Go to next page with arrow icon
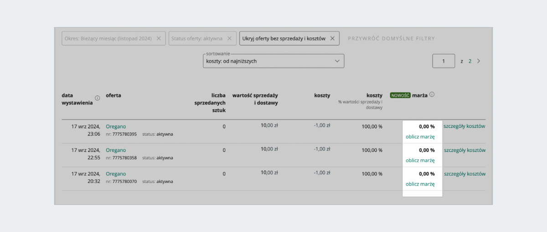 (x=478, y=61)
